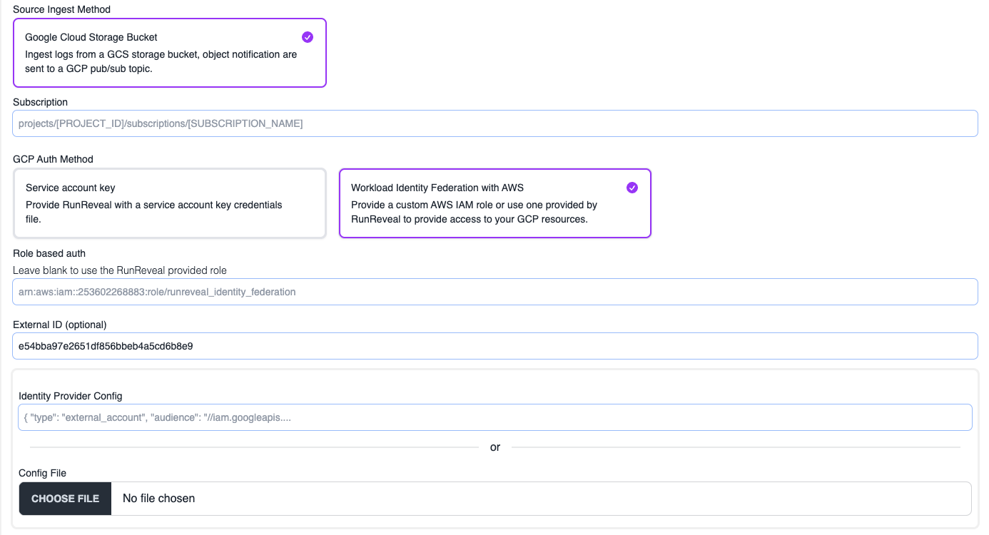The image size is (989, 535).
Task: Click the External ID (optional) label
Action: click(x=60, y=324)
